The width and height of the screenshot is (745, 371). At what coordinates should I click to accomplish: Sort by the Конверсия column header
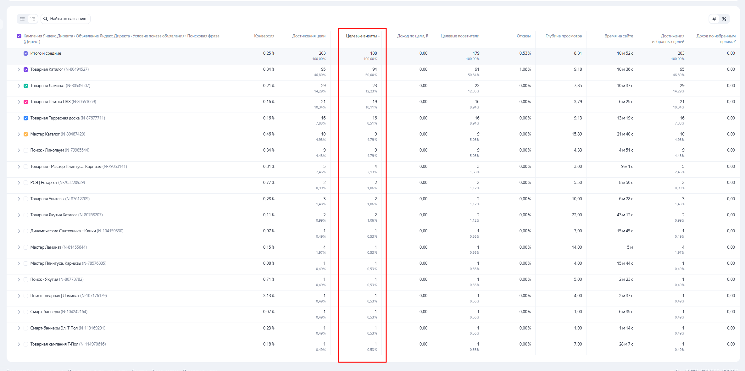(x=264, y=36)
